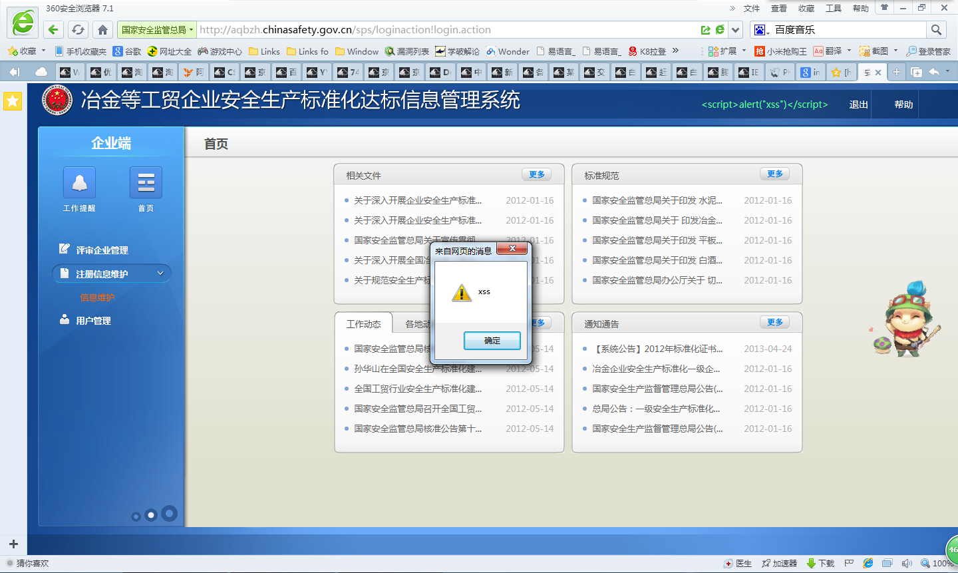Open 信息维护 submenu item

point(97,297)
